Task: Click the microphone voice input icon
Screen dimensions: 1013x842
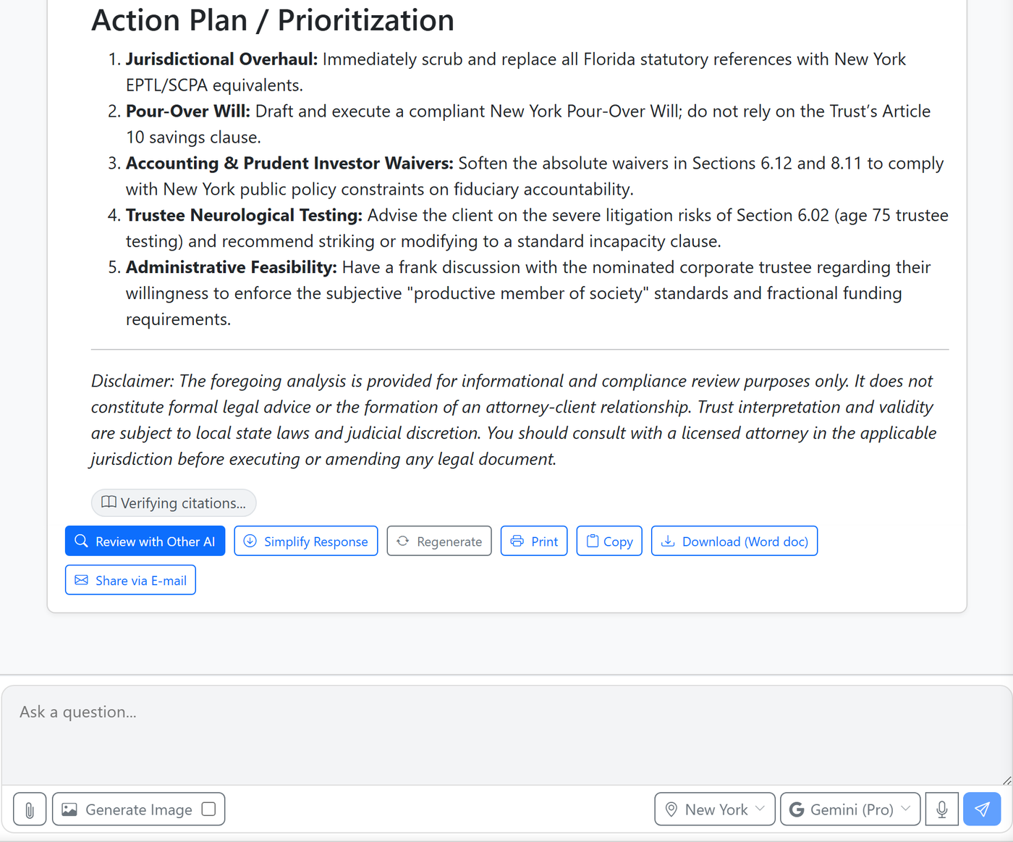Action: click(942, 809)
